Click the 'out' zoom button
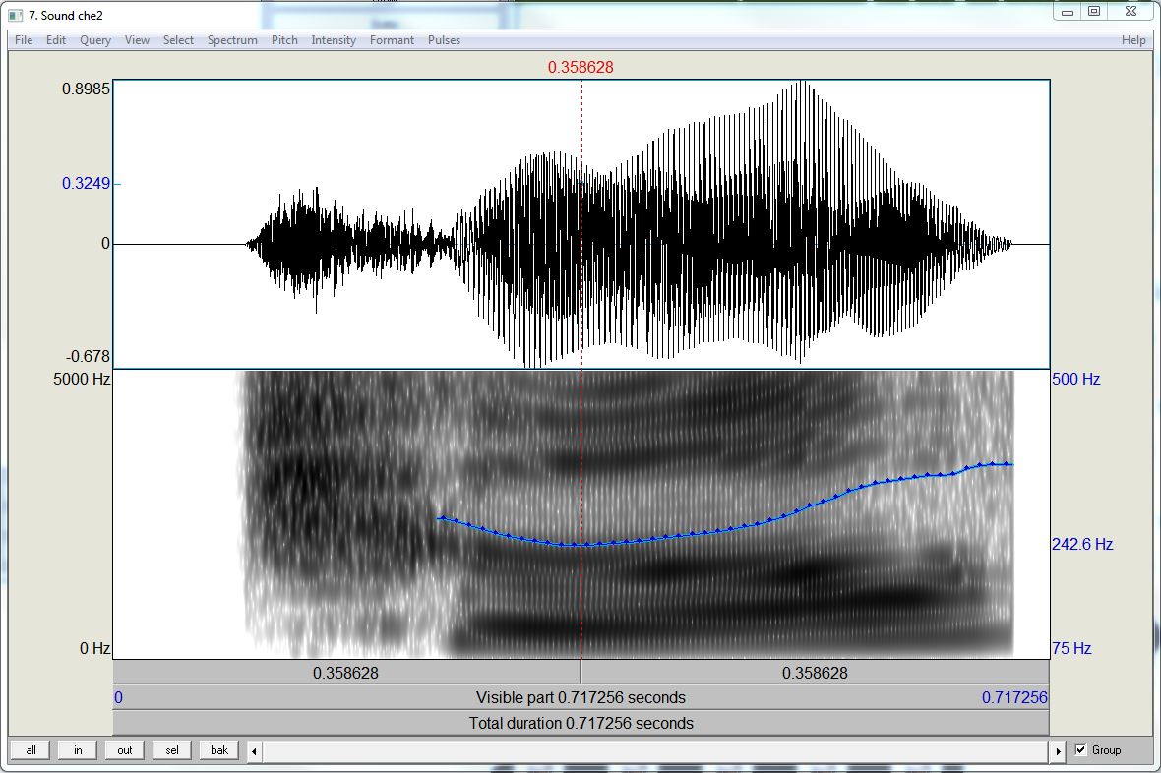The height and width of the screenshot is (773, 1161). (124, 750)
